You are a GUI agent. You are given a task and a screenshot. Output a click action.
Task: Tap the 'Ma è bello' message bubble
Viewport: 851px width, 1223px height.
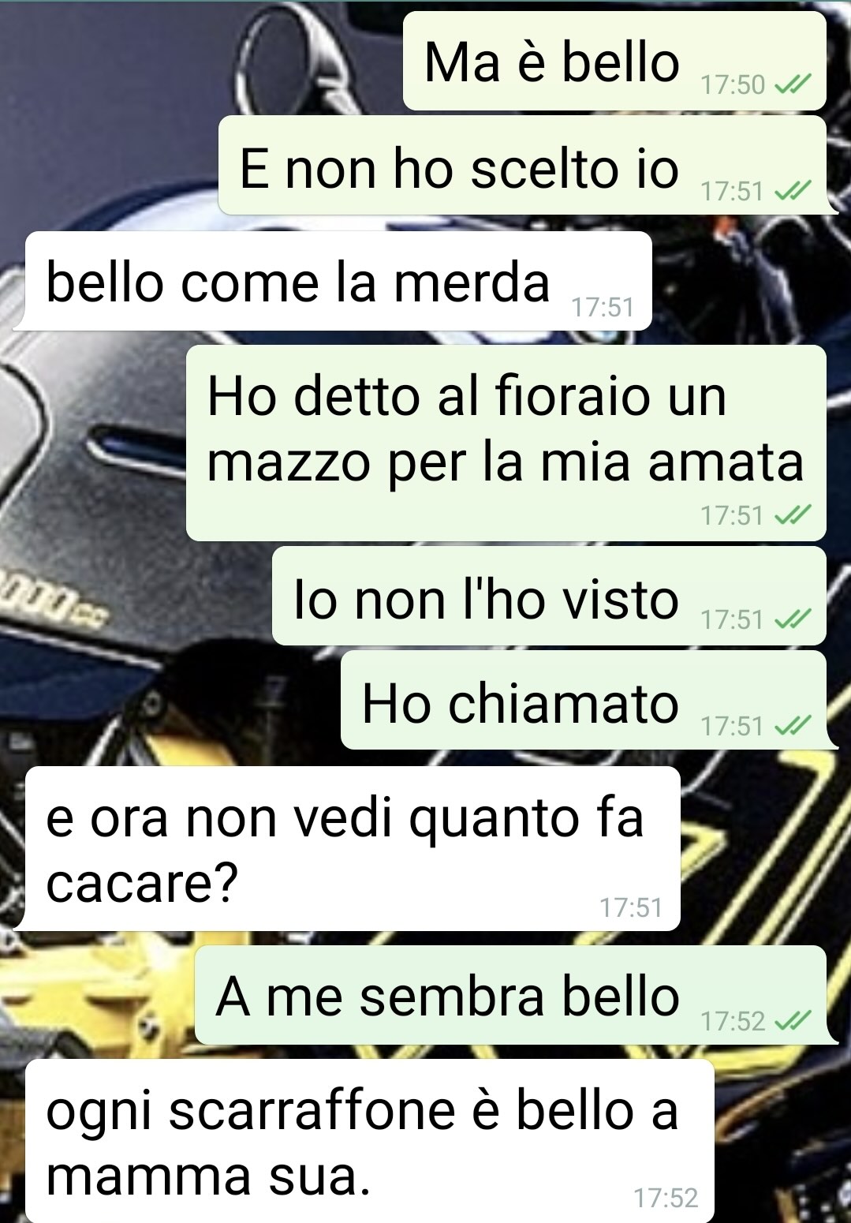coord(614,62)
